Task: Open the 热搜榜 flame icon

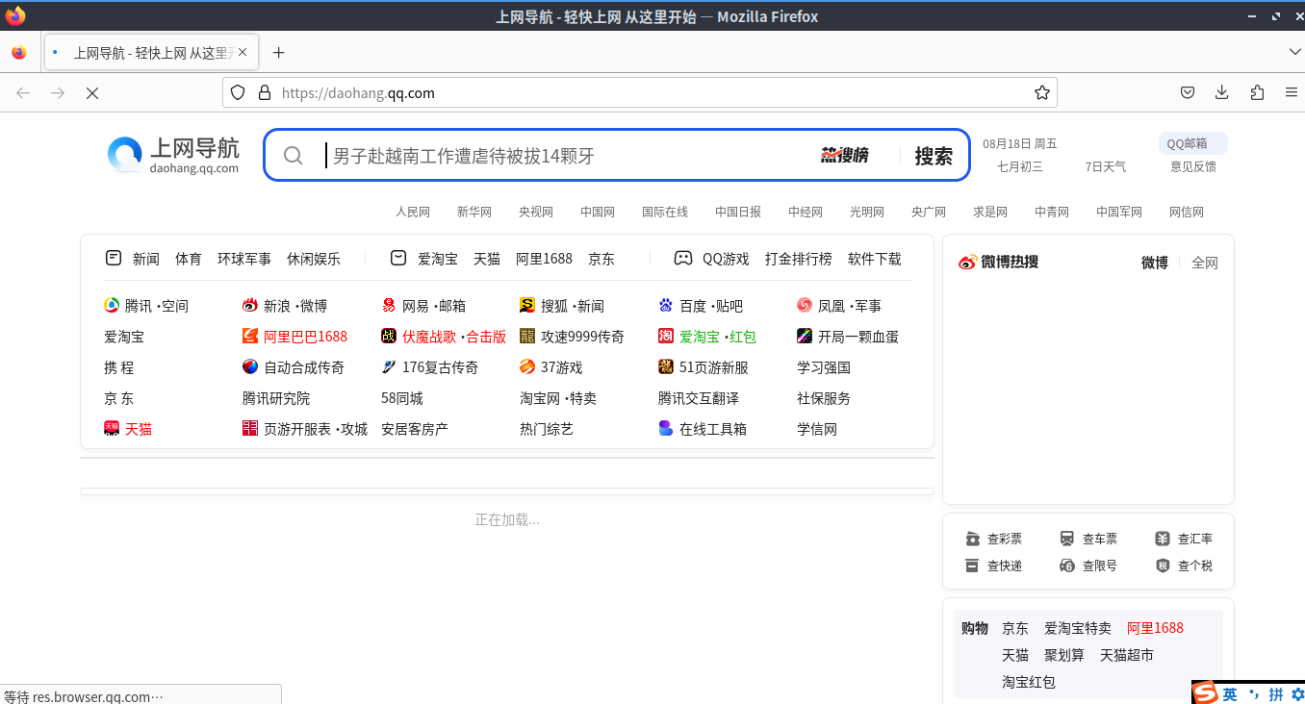Action: (845, 154)
